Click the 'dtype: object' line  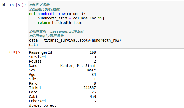(x=43, y=106)
